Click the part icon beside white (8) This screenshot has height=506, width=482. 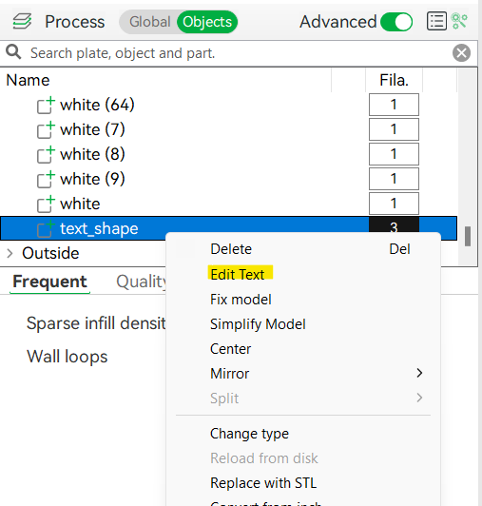(x=46, y=154)
